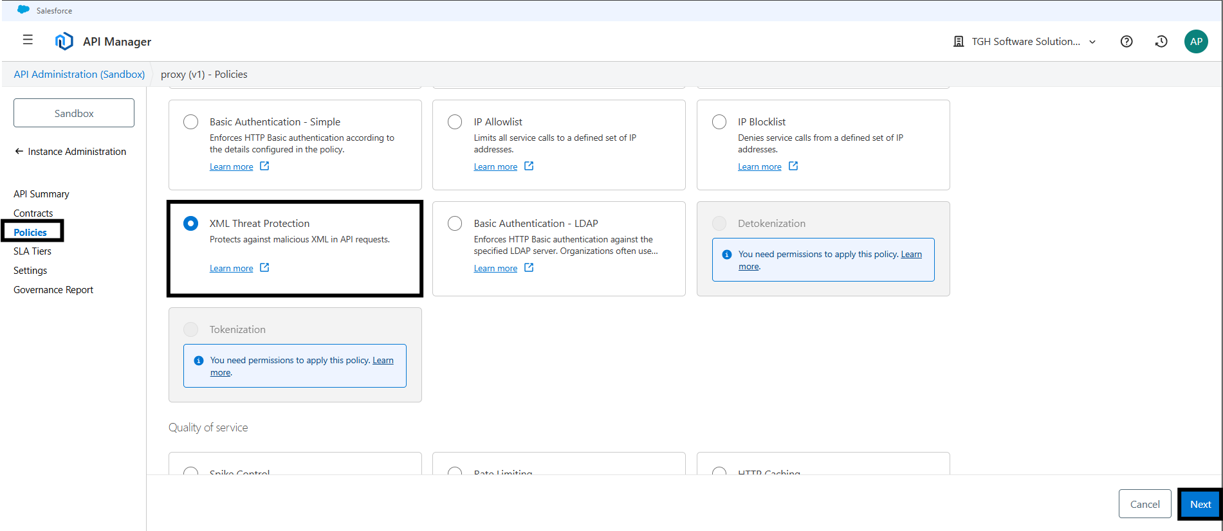
Task: Open the recent history clock icon
Action: 1161,41
